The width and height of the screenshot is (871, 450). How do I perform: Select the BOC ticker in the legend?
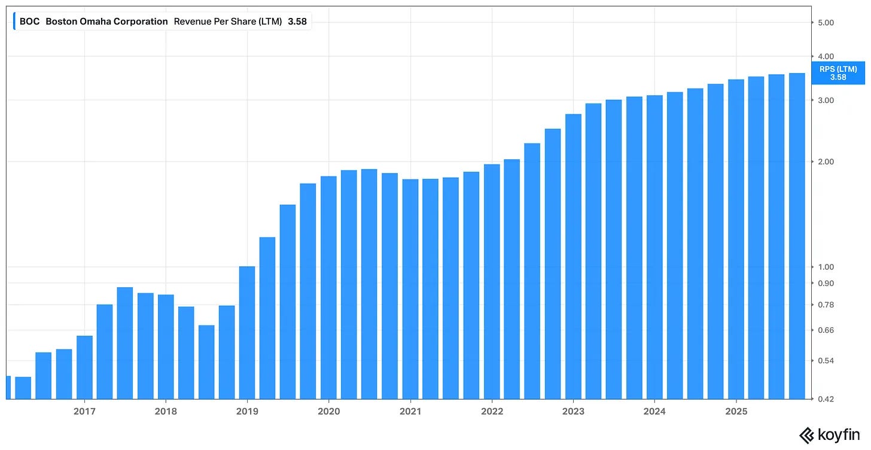[x=29, y=22]
